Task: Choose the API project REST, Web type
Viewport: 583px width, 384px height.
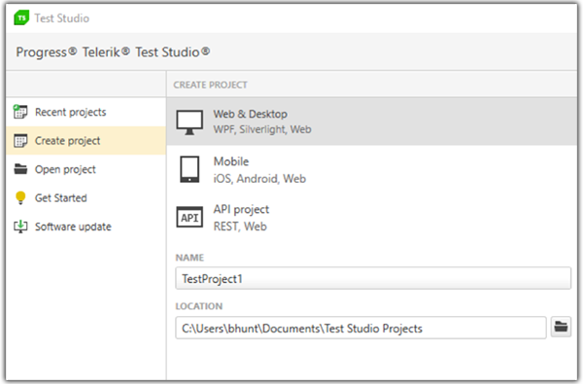Action: (x=372, y=218)
